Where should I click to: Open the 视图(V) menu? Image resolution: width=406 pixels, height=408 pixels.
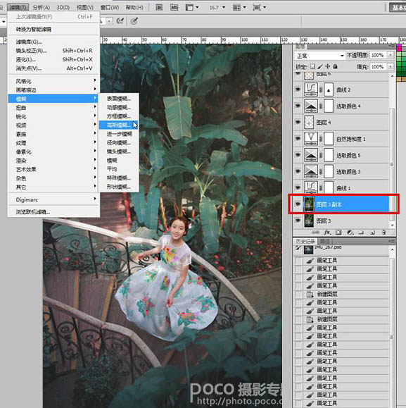[x=85, y=7]
